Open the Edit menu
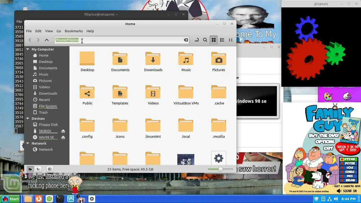This screenshot has height=203, width=361. point(38,31)
